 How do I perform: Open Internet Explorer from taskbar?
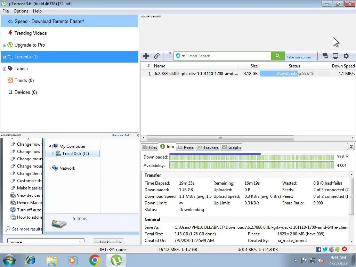(31, 260)
